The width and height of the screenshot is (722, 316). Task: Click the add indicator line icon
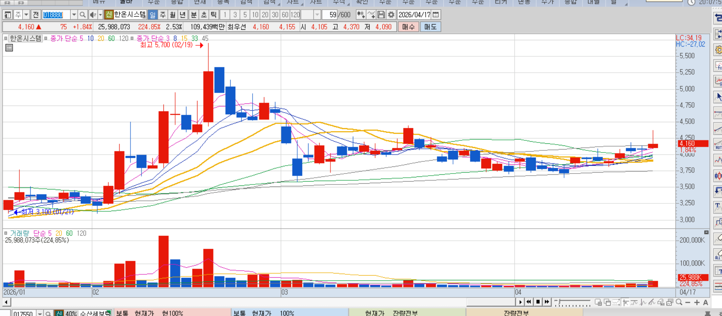tap(371, 15)
